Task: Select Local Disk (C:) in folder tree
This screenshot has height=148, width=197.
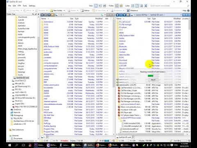Action: click(21, 81)
